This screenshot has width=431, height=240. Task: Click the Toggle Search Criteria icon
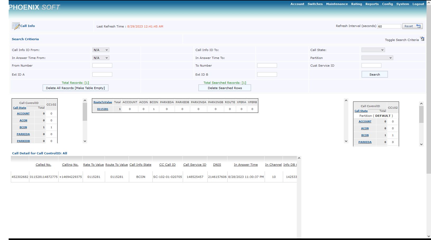pyautogui.click(x=422, y=39)
